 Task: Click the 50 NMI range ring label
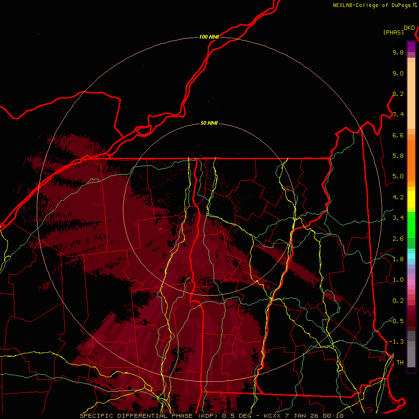[209, 123]
